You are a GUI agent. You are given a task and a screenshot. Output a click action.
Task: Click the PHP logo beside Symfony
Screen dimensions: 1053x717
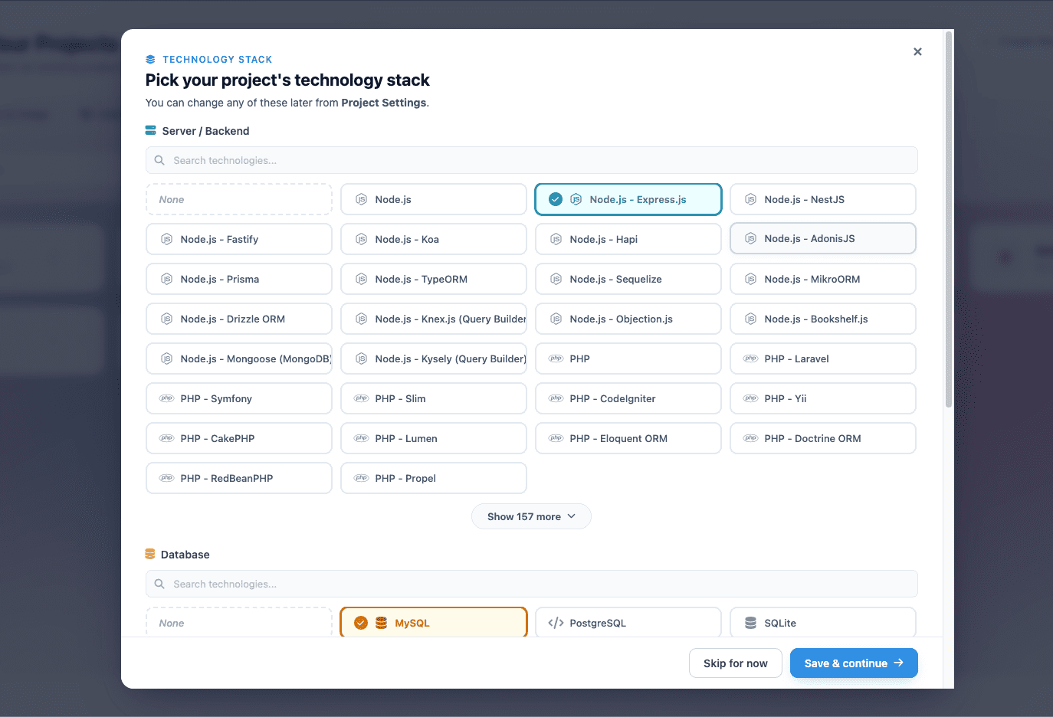pyautogui.click(x=166, y=398)
